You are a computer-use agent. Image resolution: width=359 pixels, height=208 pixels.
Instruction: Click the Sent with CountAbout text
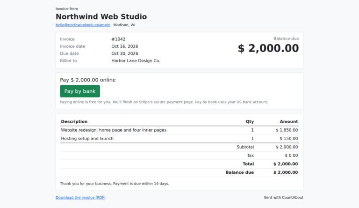[x=283, y=197]
